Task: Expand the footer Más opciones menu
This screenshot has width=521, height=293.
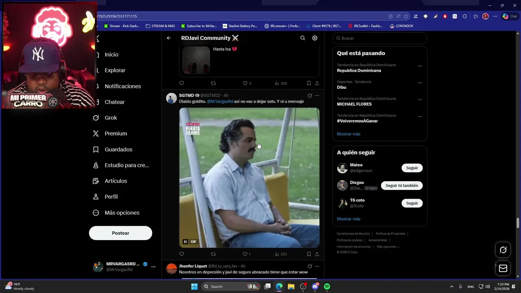Action: tap(388, 247)
